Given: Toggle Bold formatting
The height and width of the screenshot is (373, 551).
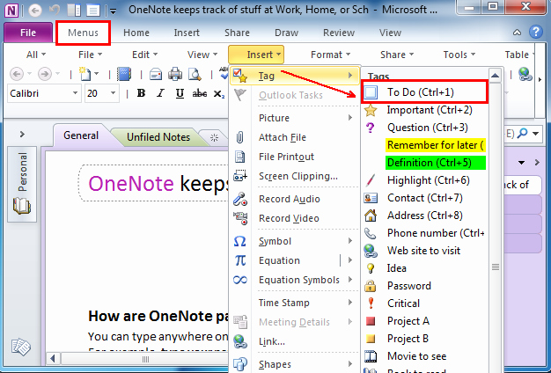Looking at the screenshot, I should (141, 93).
